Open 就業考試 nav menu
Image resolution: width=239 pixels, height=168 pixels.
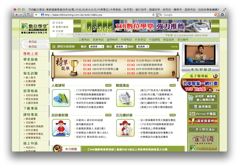tap(98, 40)
